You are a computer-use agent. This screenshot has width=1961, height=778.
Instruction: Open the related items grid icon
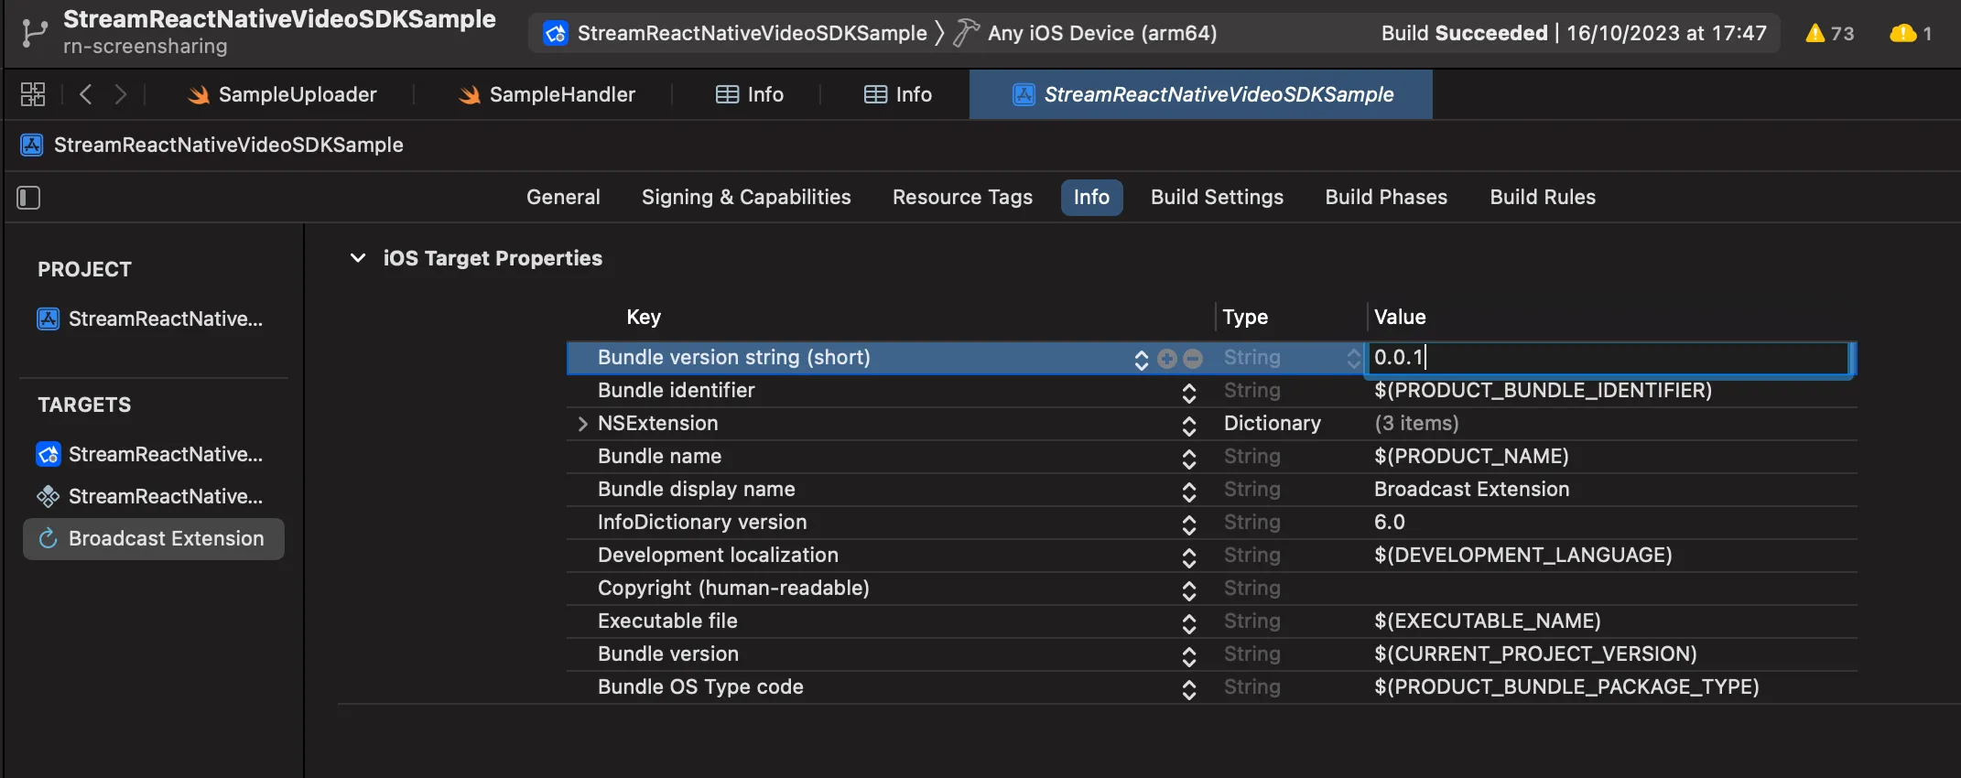coord(33,94)
